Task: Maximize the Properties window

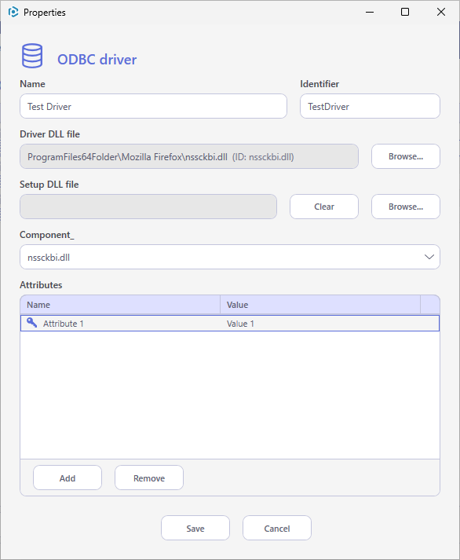Action: 405,12
